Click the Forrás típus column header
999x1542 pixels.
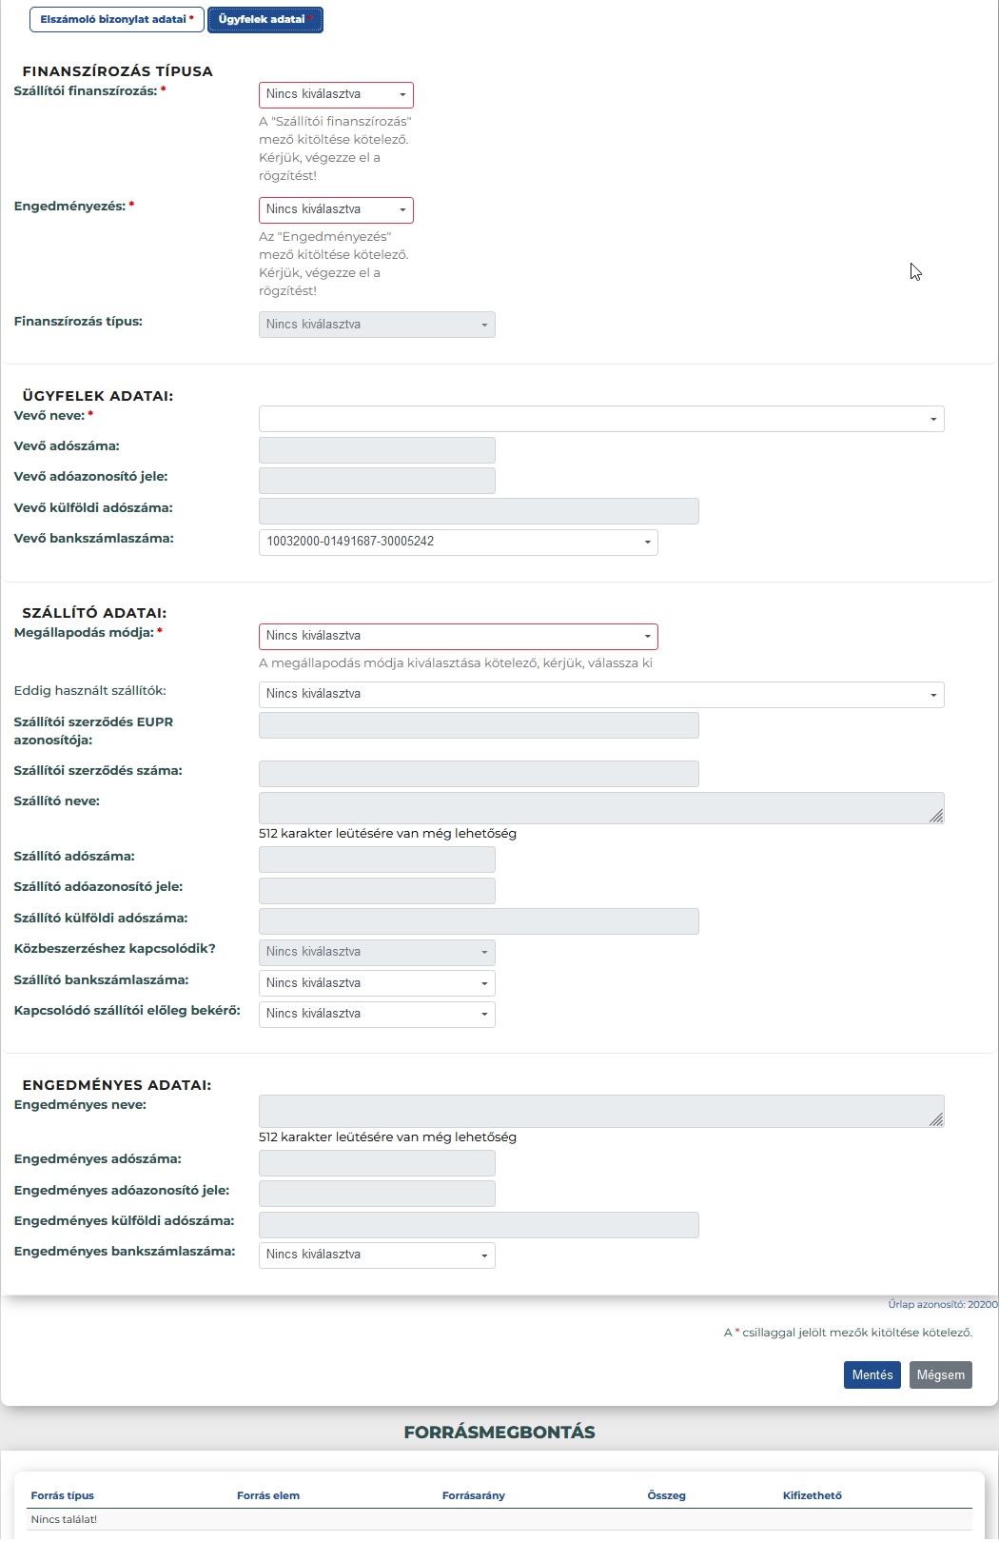click(63, 1495)
